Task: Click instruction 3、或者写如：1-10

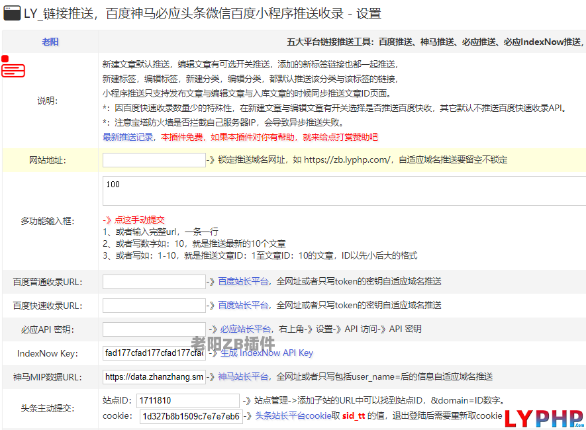Action: pyautogui.click(x=260, y=256)
